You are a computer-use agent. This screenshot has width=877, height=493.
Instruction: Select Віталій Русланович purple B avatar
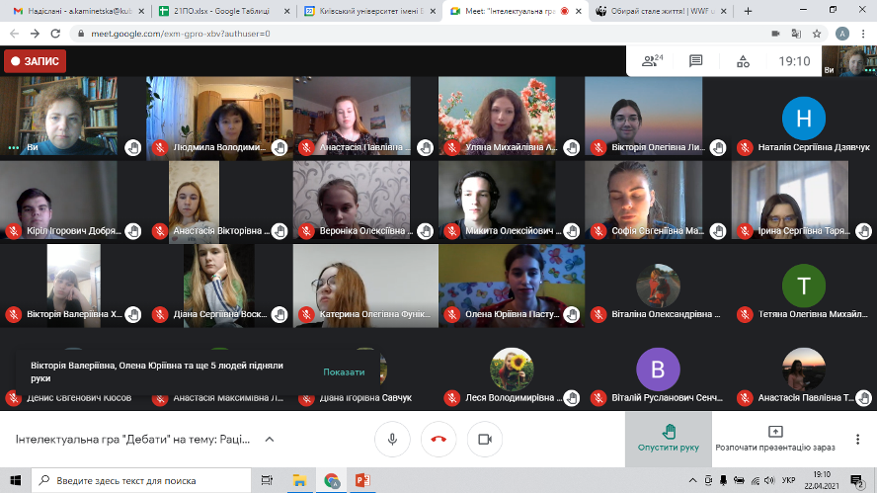[658, 370]
